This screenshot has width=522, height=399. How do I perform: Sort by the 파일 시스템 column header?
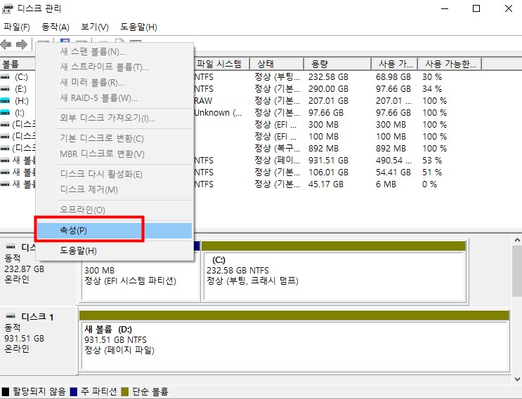(x=221, y=64)
